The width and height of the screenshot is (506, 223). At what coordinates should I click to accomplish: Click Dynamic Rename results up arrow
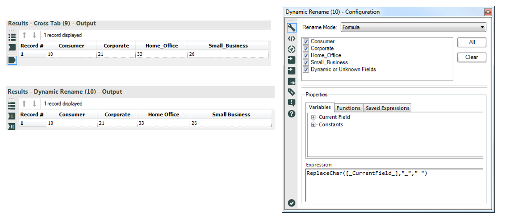tap(24, 104)
